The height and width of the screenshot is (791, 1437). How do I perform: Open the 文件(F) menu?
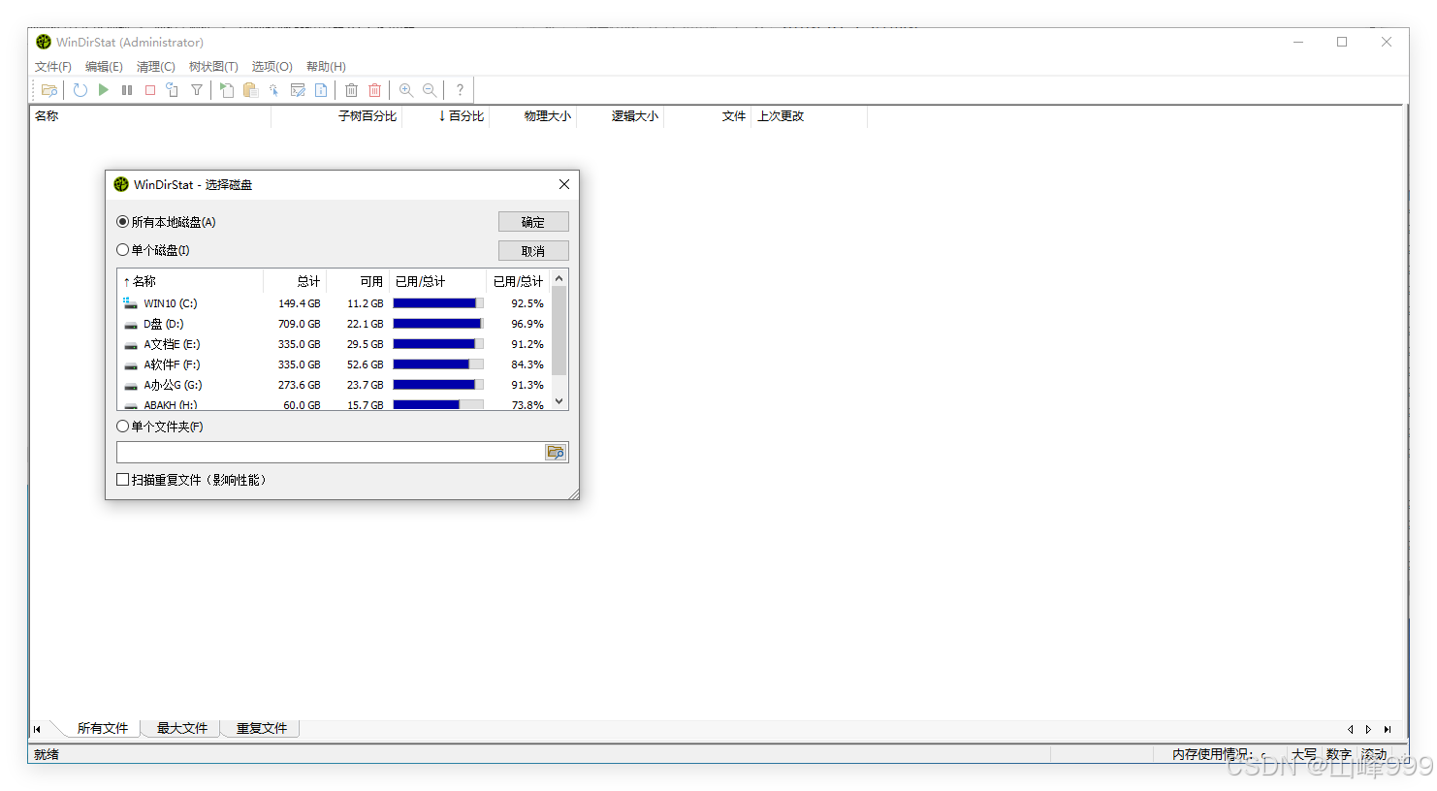53,67
